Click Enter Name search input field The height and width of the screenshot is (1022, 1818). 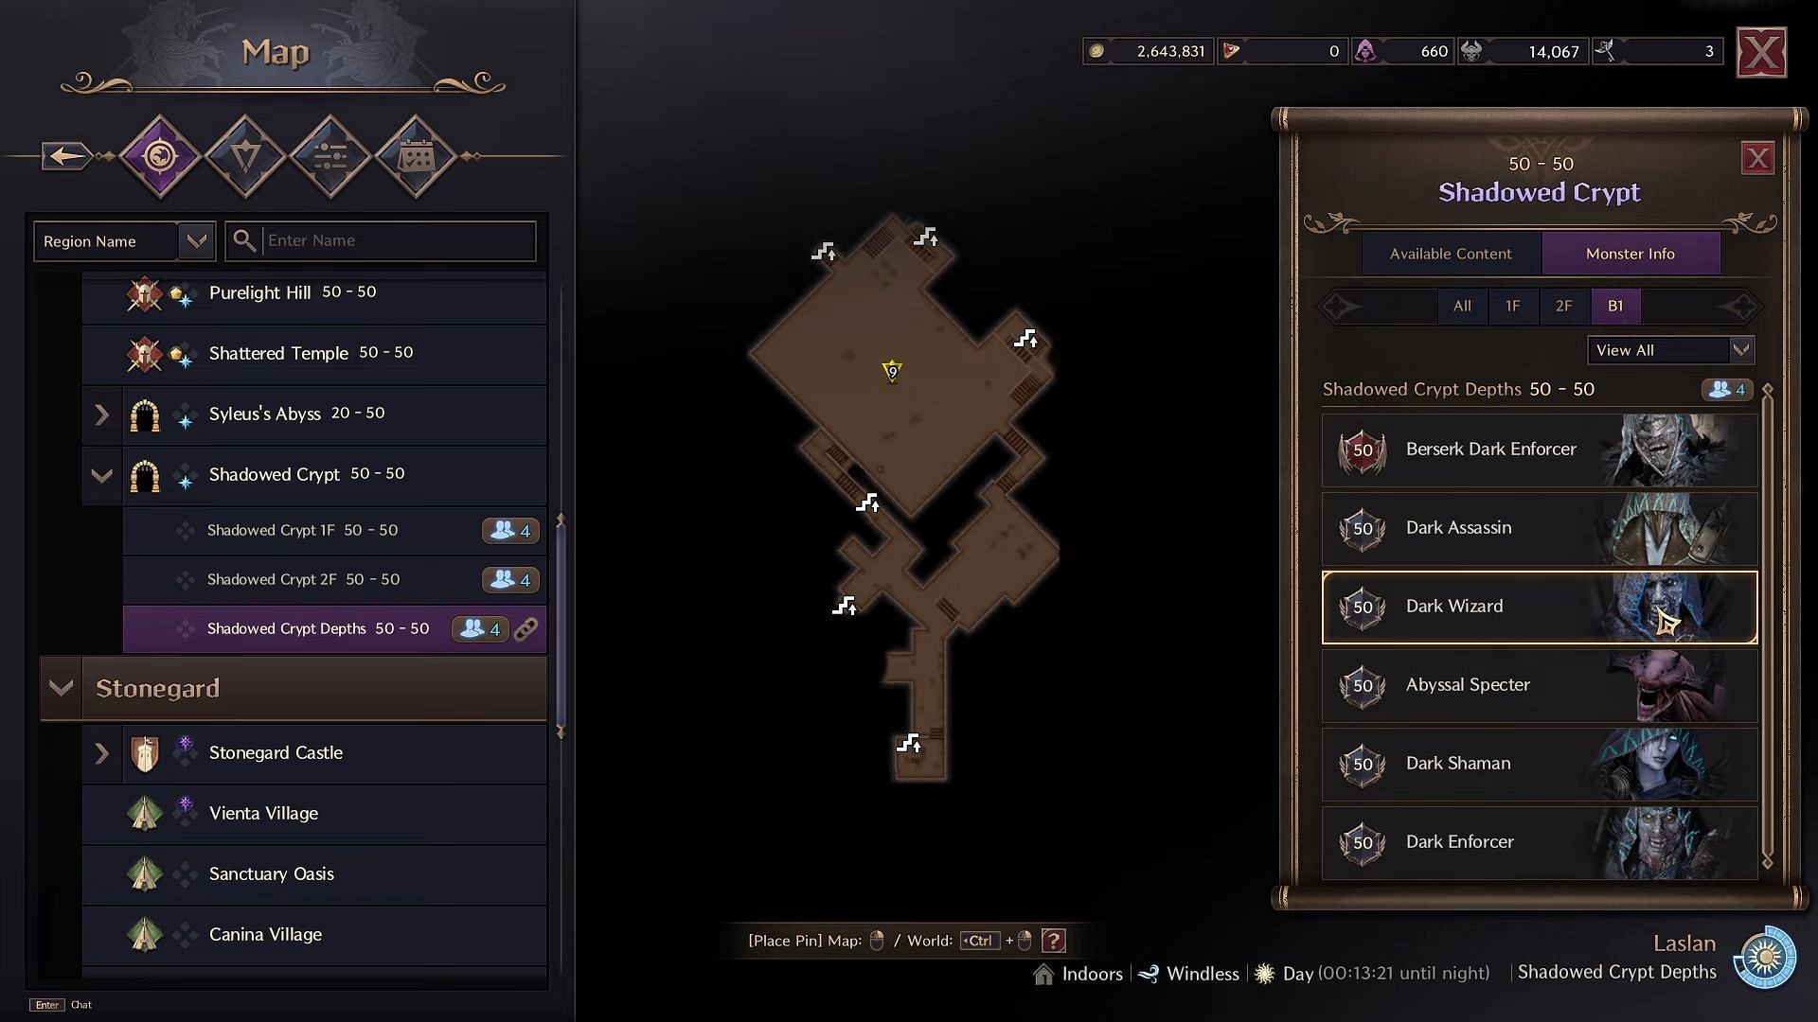(x=393, y=241)
